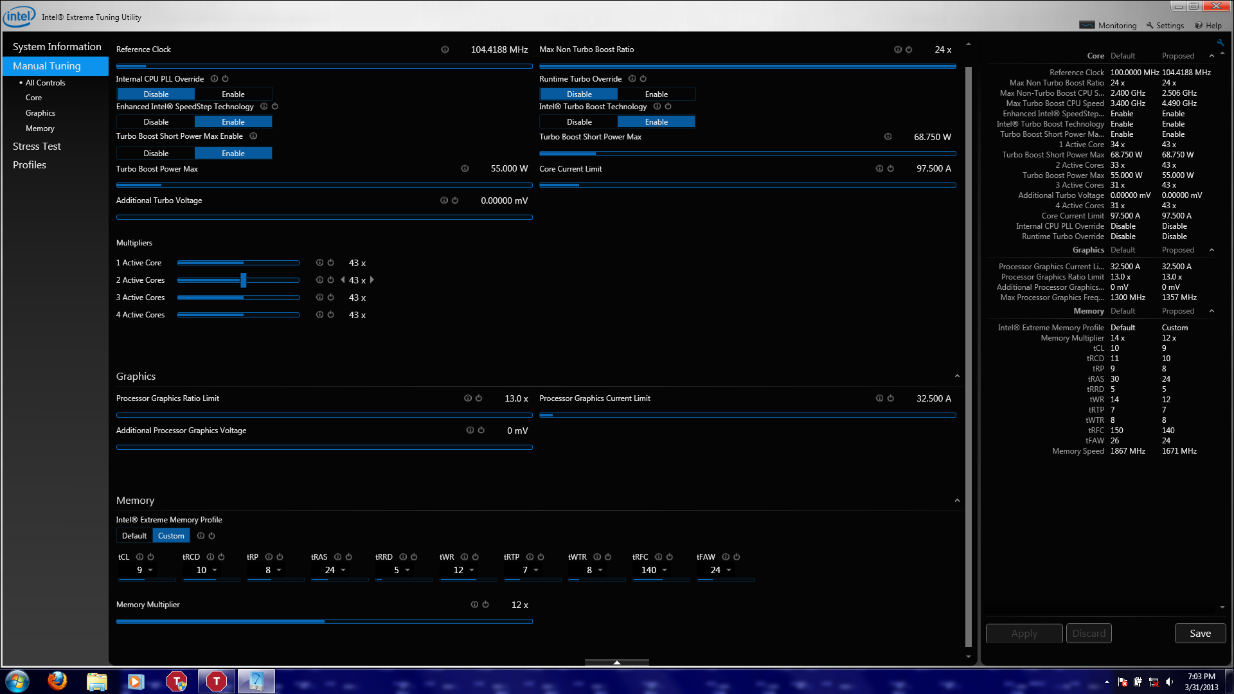
Task: Open Settings from top bar
Action: click(x=1165, y=26)
